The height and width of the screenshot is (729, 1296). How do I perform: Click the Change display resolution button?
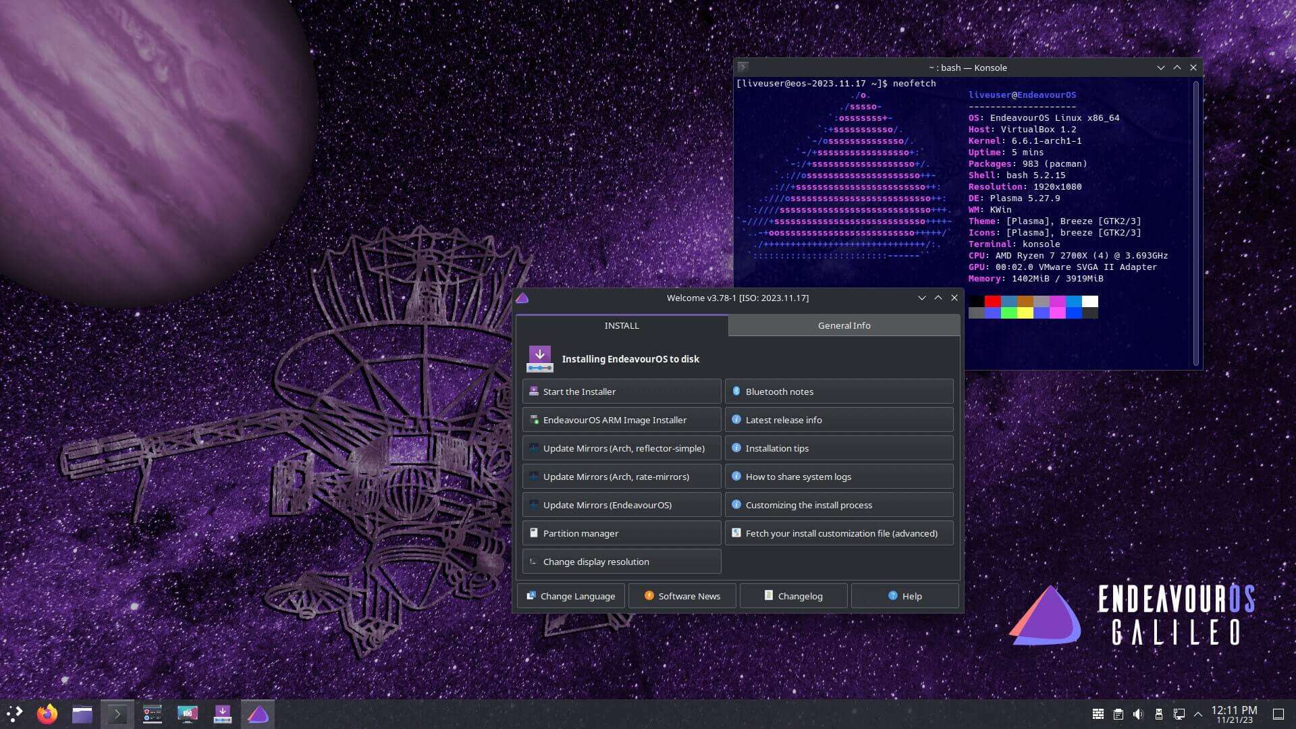tap(622, 561)
